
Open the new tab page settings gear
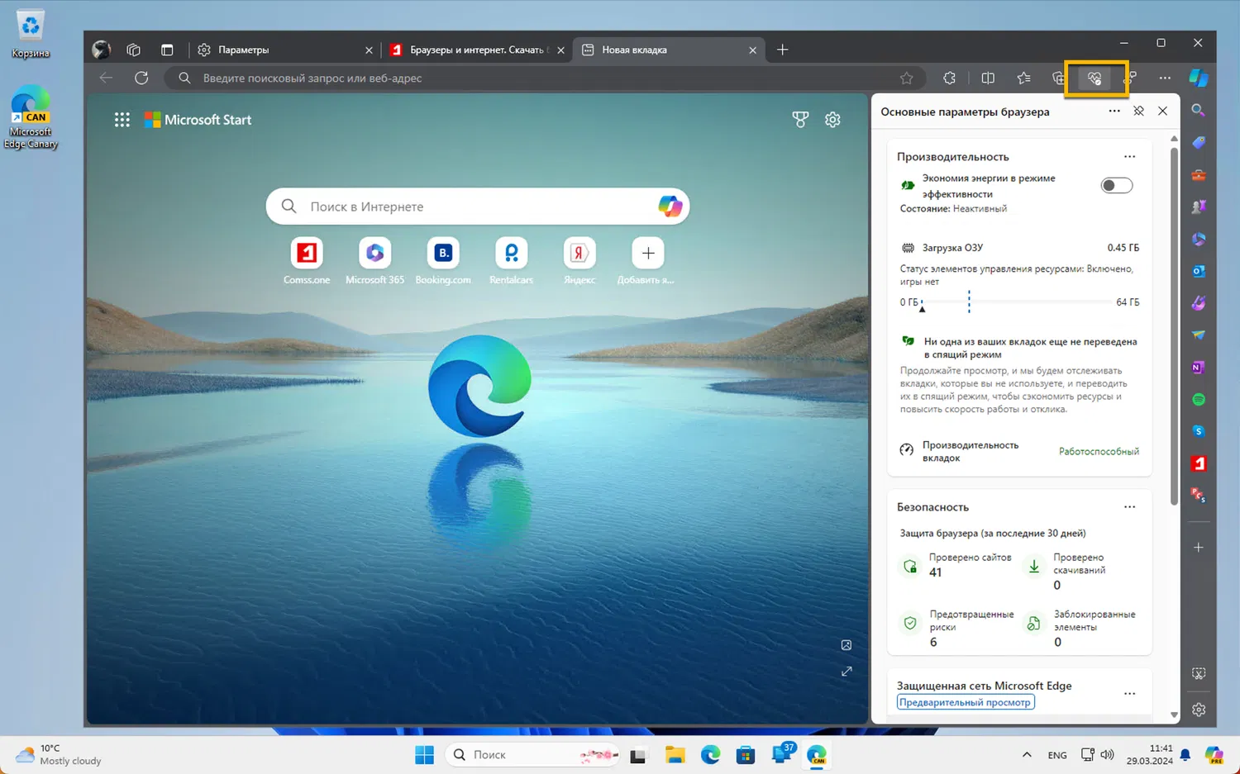point(832,120)
